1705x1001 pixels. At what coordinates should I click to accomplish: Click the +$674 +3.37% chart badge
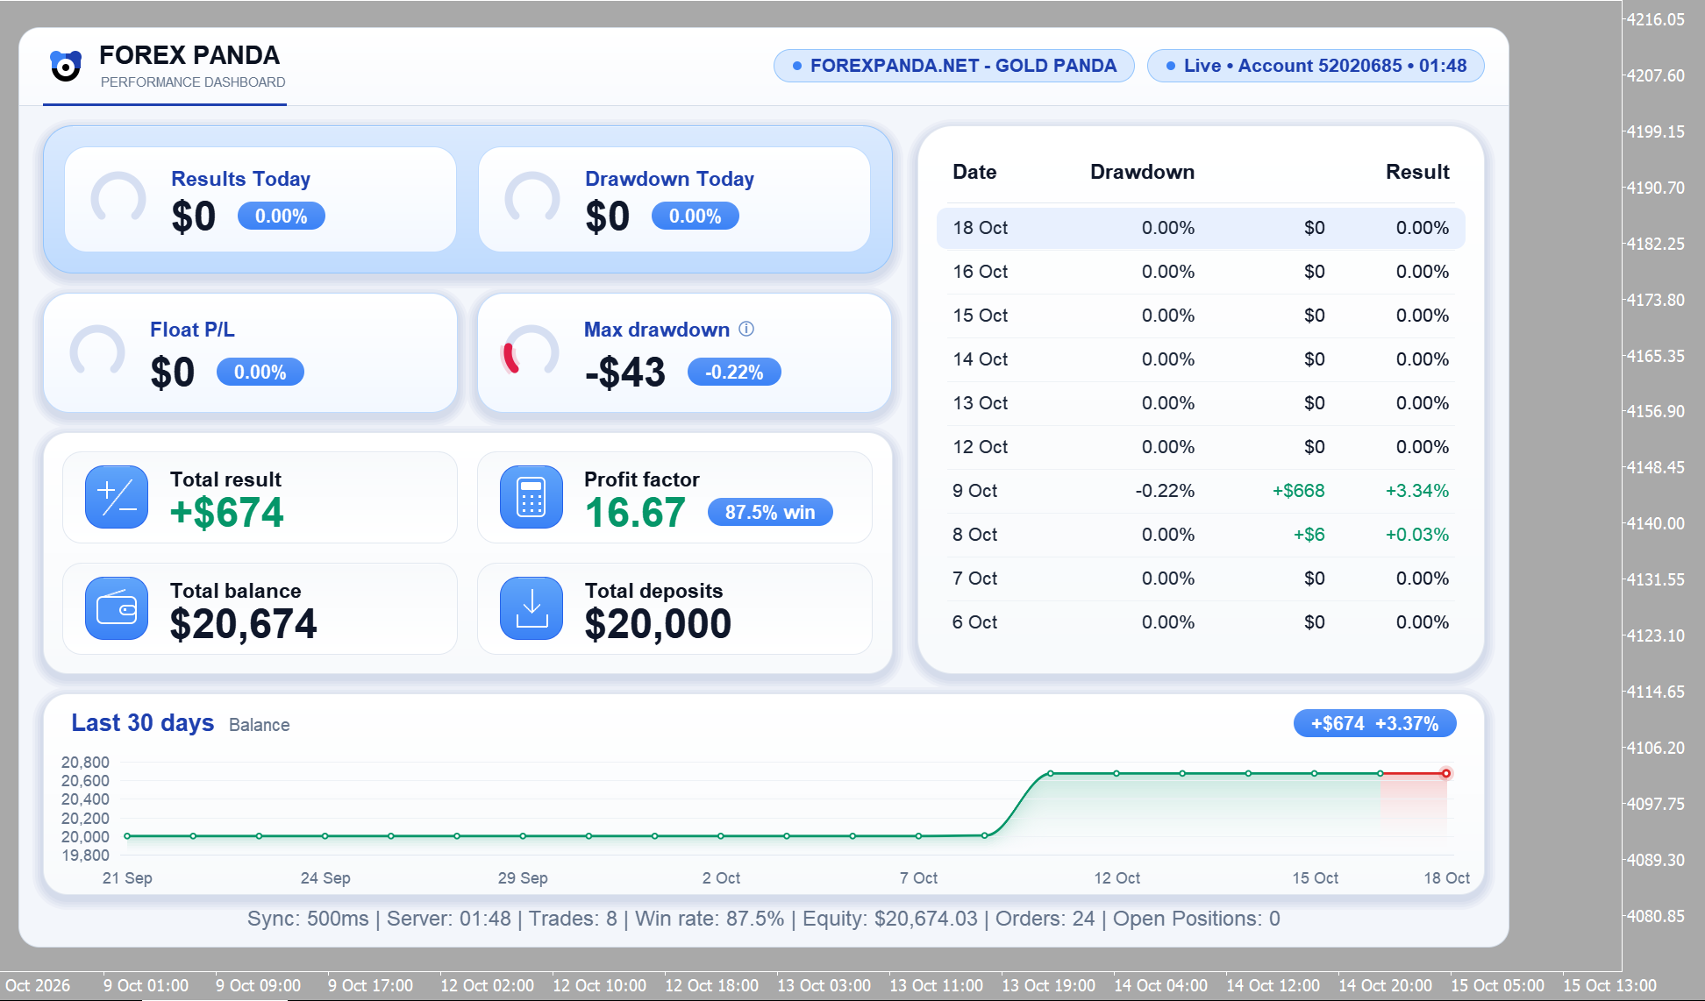click(1374, 723)
